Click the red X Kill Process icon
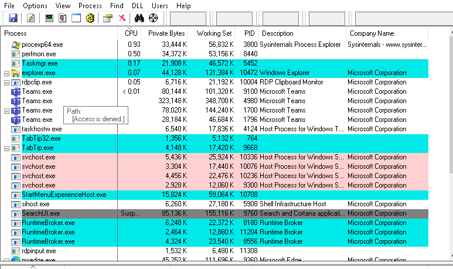 [122, 18]
